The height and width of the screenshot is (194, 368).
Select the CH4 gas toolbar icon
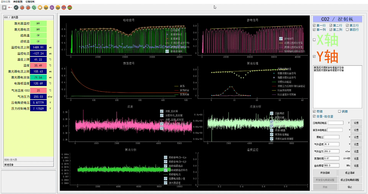[64, 7]
